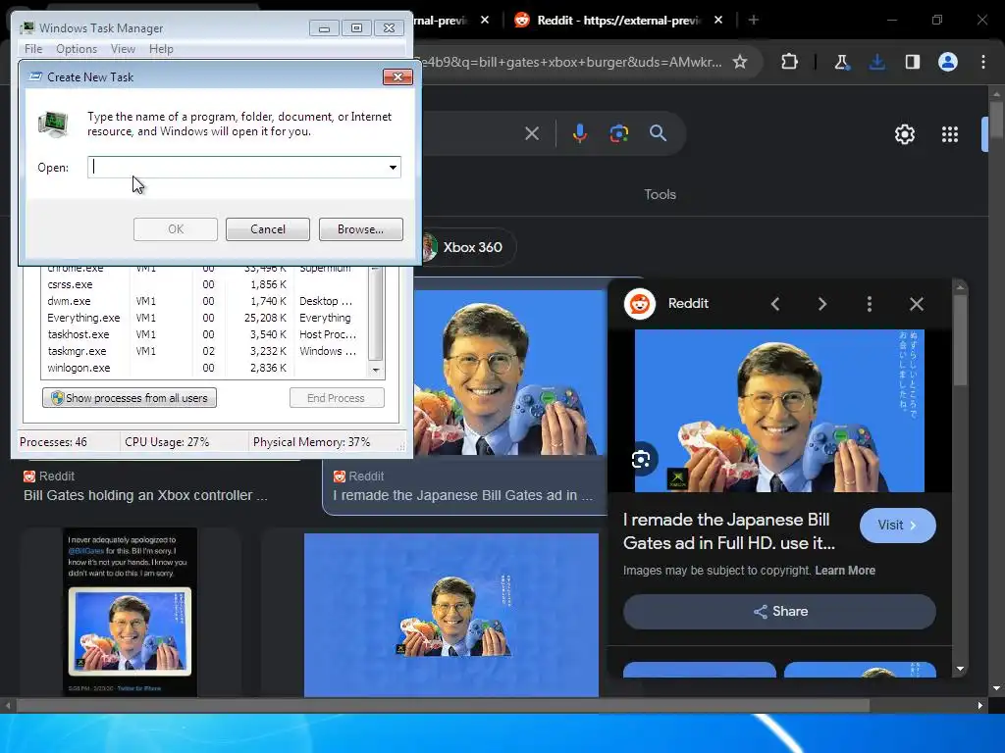Open Task Manager View menu
This screenshot has width=1005, height=753.
point(123,49)
